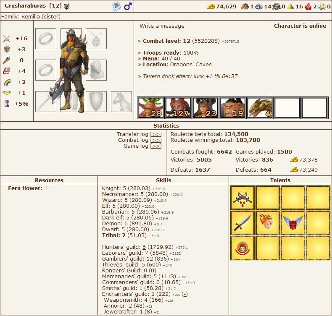This screenshot has width=332, height=316.
Task: Click the crossed swords attack icon
Action: tap(7, 39)
